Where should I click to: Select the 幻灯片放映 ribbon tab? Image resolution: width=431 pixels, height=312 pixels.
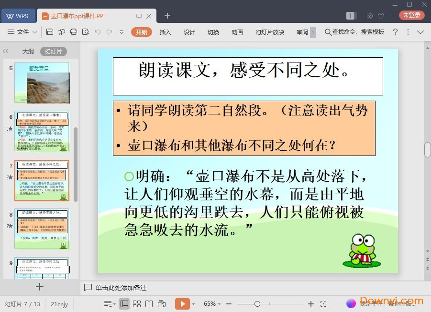tap(270, 32)
